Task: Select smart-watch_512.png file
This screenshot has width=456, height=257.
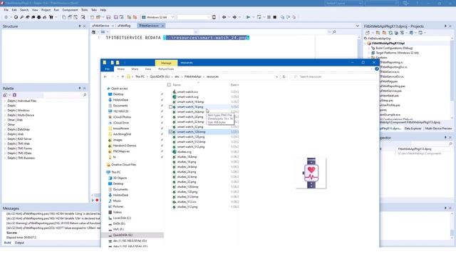Action: 191,147
